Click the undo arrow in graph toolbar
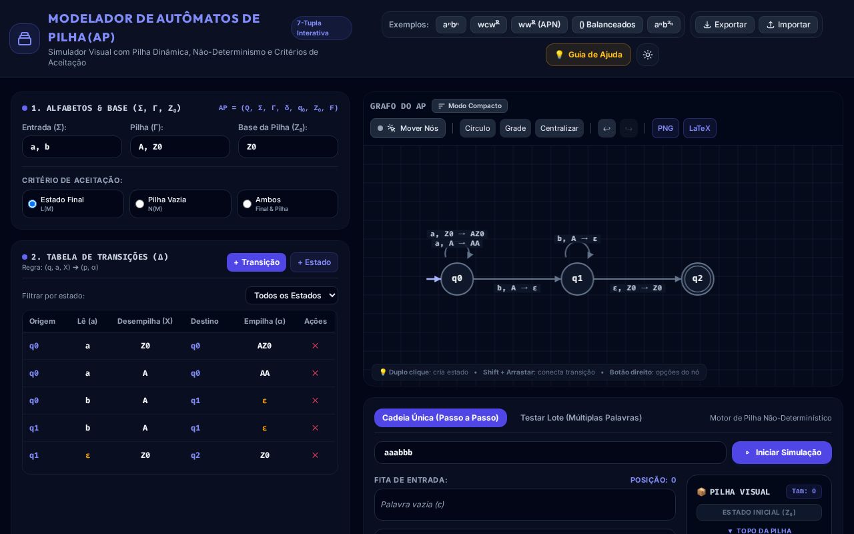The image size is (854, 534). click(606, 128)
